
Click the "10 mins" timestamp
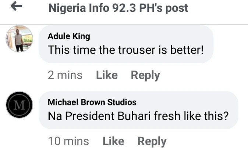68,141
